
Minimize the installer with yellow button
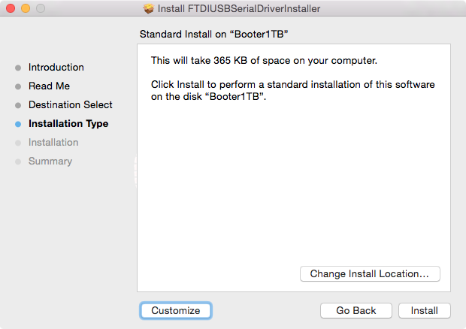26,8
